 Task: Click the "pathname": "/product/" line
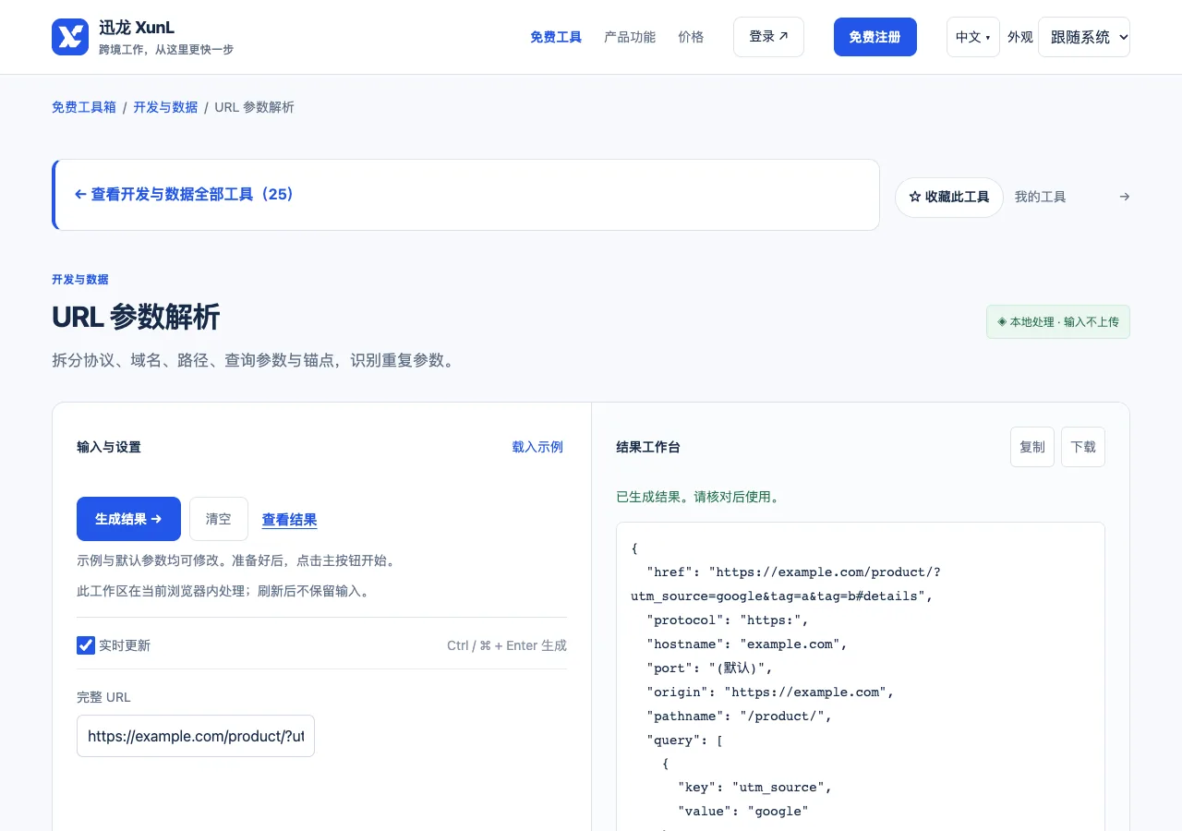739,716
